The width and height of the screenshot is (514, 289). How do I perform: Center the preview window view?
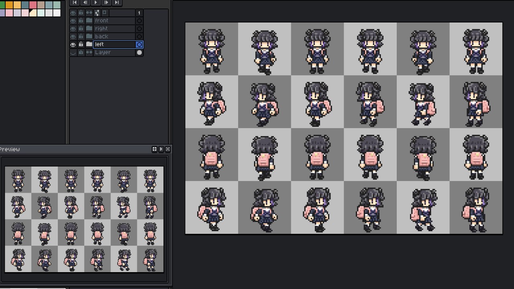(154, 149)
